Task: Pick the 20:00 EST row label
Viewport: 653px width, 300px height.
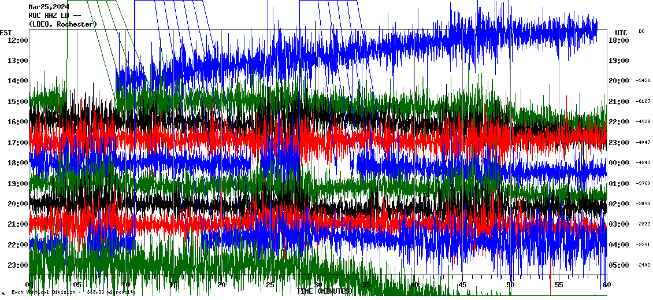Action: tap(18, 204)
